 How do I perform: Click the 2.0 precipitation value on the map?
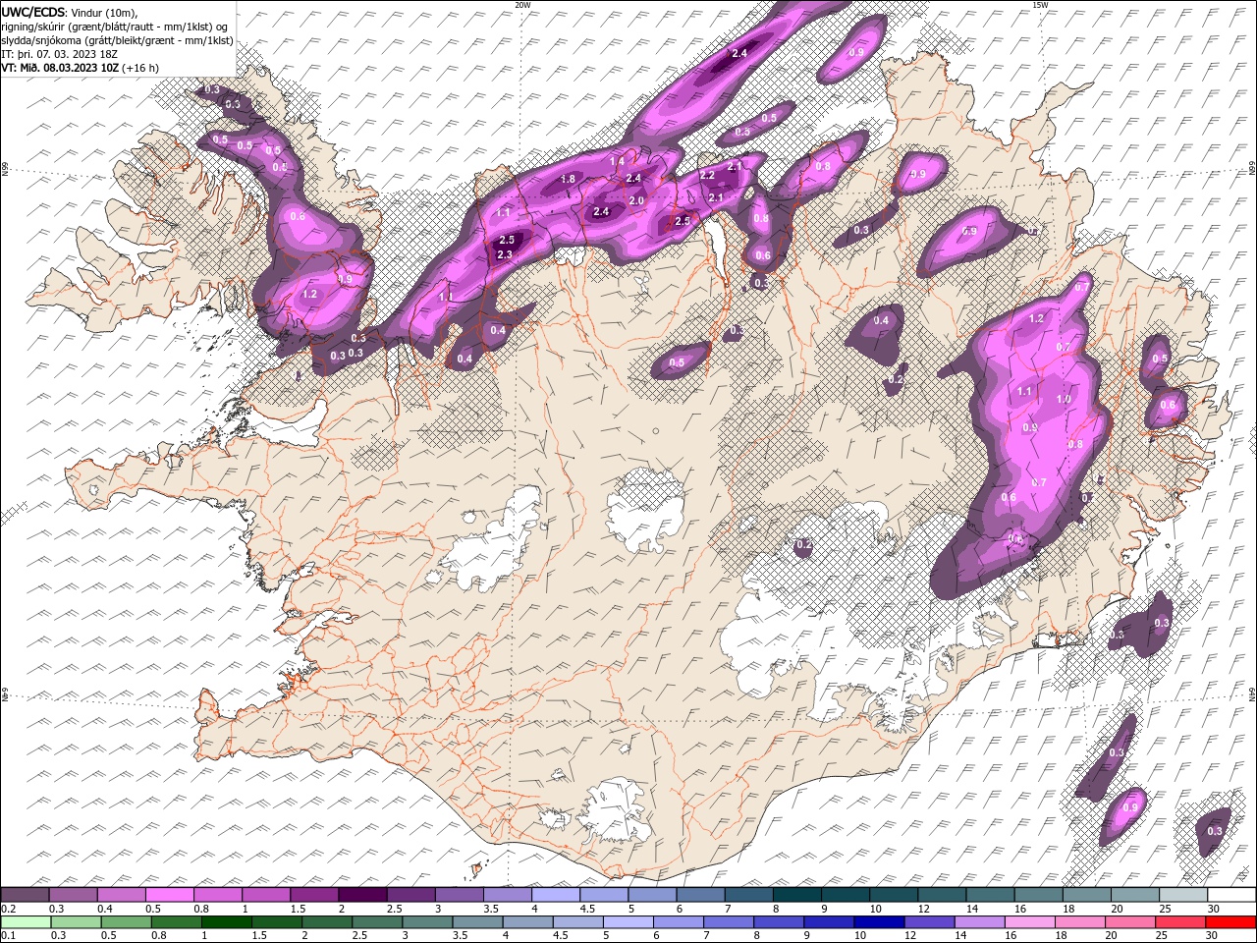(635, 201)
